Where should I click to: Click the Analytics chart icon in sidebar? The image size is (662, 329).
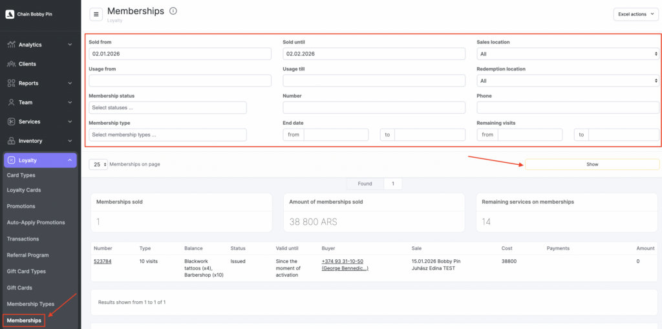pos(11,45)
